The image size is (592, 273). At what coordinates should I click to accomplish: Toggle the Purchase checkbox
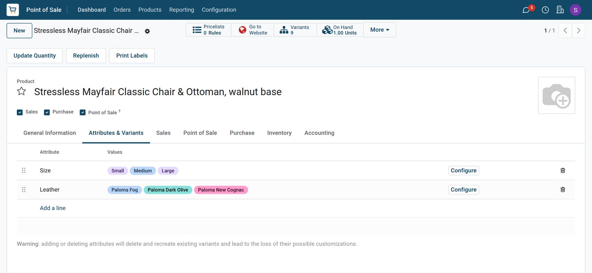[47, 112]
